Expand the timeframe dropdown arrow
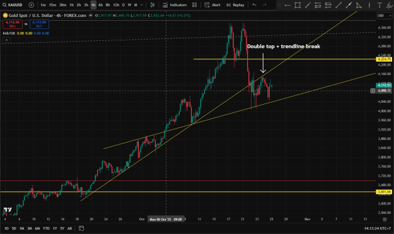 (142, 5)
